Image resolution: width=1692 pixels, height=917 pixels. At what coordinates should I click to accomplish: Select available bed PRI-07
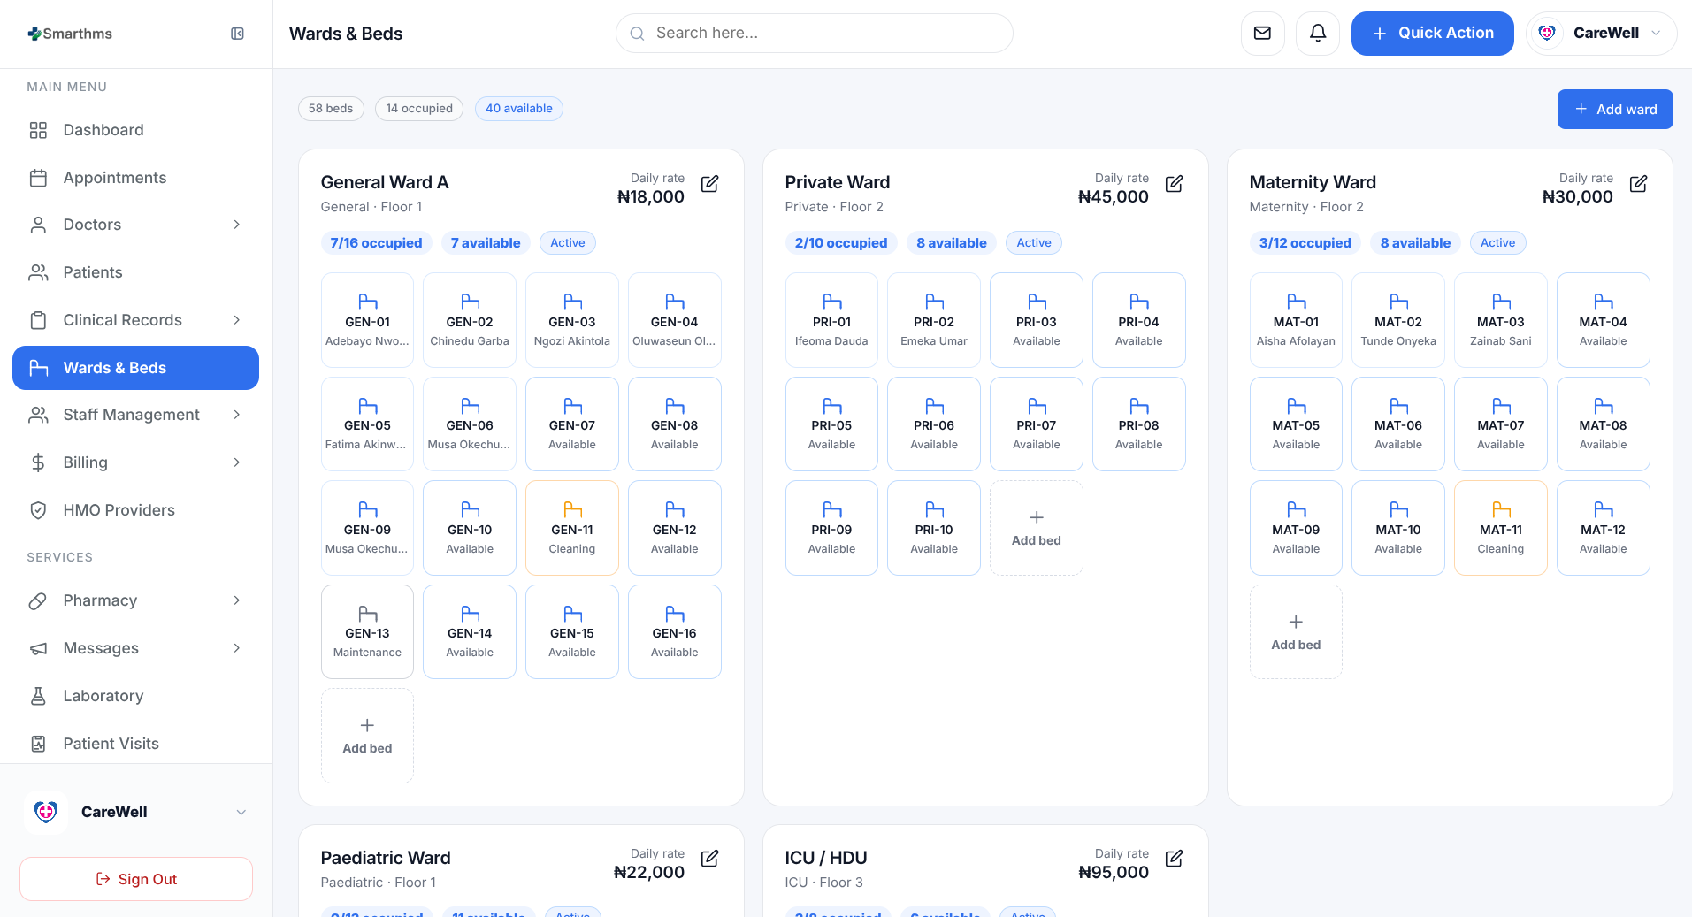point(1037,424)
